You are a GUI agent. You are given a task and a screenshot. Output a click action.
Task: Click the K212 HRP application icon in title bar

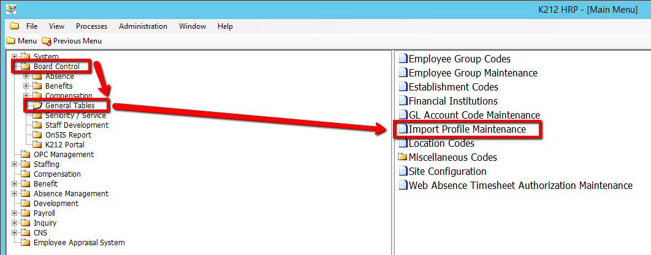coord(9,9)
